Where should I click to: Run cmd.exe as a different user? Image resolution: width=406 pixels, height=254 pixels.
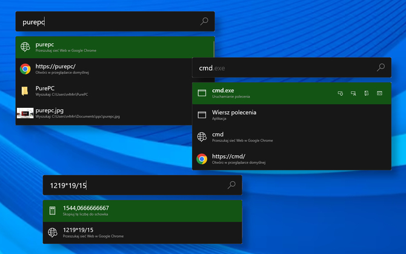[x=353, y=93]
